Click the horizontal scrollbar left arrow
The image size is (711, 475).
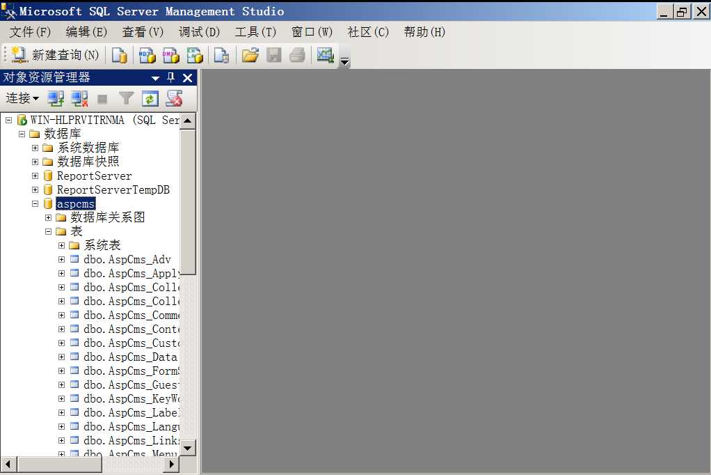click(8, 464)
